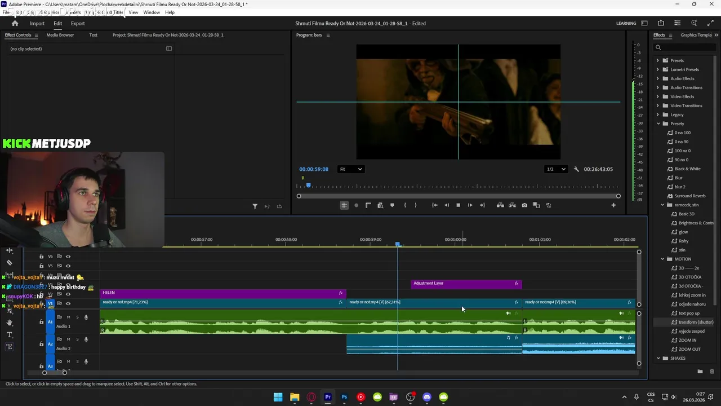The image size is (721, 406).
Task: Toggle visibility eye of track V5
Action: pos(68,266)
